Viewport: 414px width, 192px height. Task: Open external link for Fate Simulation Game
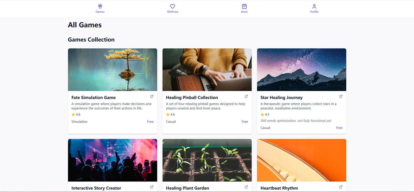click(152, 97)
